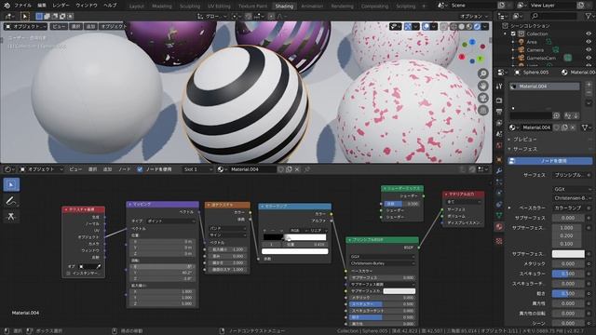Click the Blender logo menu icon
The height and width of the screenshot is (335, 596).
tap(7, 6)
